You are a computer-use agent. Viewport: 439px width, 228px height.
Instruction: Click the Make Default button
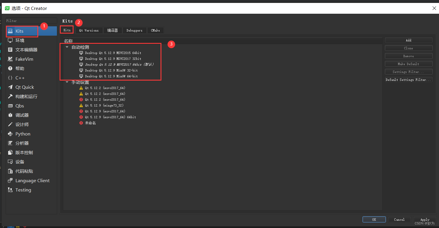pos(409,64)
